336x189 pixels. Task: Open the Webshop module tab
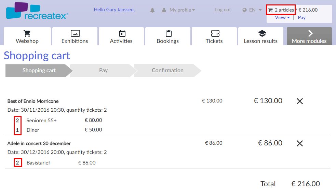click(x=27, y=37)
